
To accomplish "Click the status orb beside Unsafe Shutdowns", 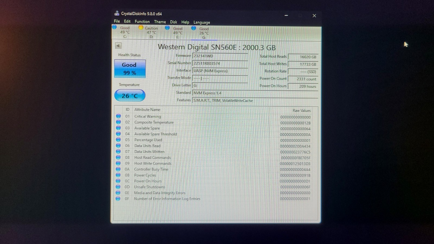I will [118, 187].
